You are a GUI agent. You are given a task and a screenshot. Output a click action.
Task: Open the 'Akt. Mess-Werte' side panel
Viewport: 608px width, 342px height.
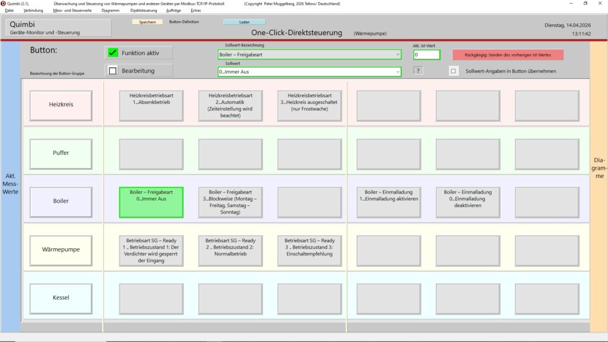click(10, 184)
